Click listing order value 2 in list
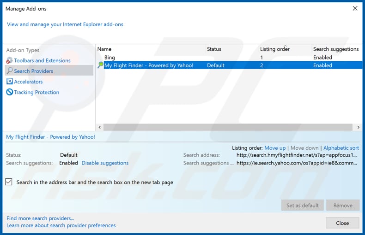365x235 pixels. click(262, 65)
